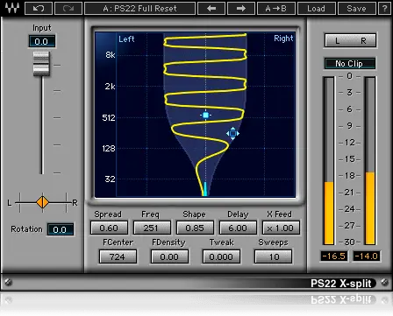Select the Delay value 6.00

pos(238,228)
